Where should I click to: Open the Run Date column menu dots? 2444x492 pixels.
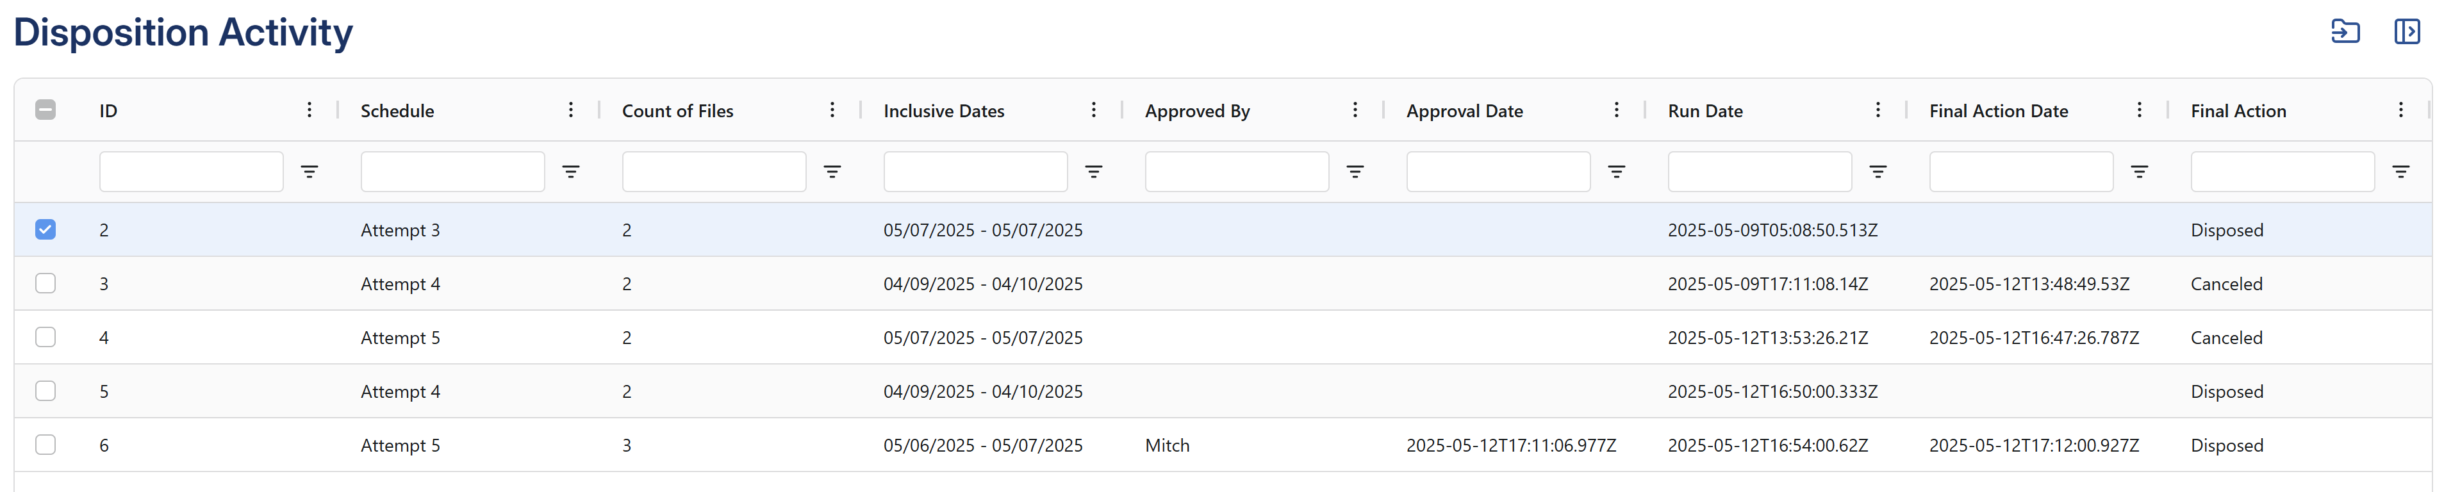[x=1878, y=110]
